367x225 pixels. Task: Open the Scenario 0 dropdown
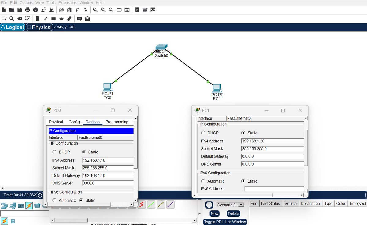(241, 205)
